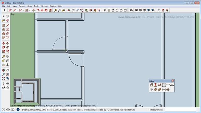Click the Get Models 3D Warehouse icon
Screen dimensions: 201x113
91,10
